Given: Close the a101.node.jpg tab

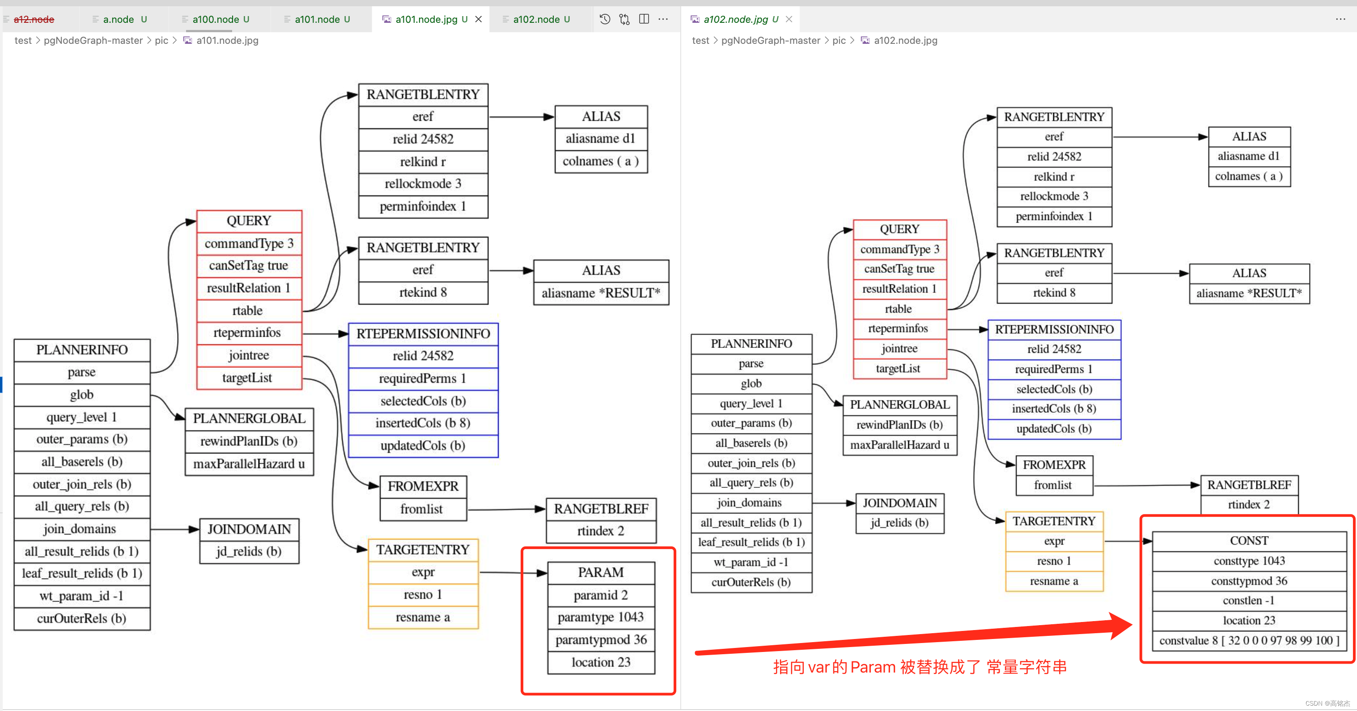Looking at the screenshot, I should point(478,20).
